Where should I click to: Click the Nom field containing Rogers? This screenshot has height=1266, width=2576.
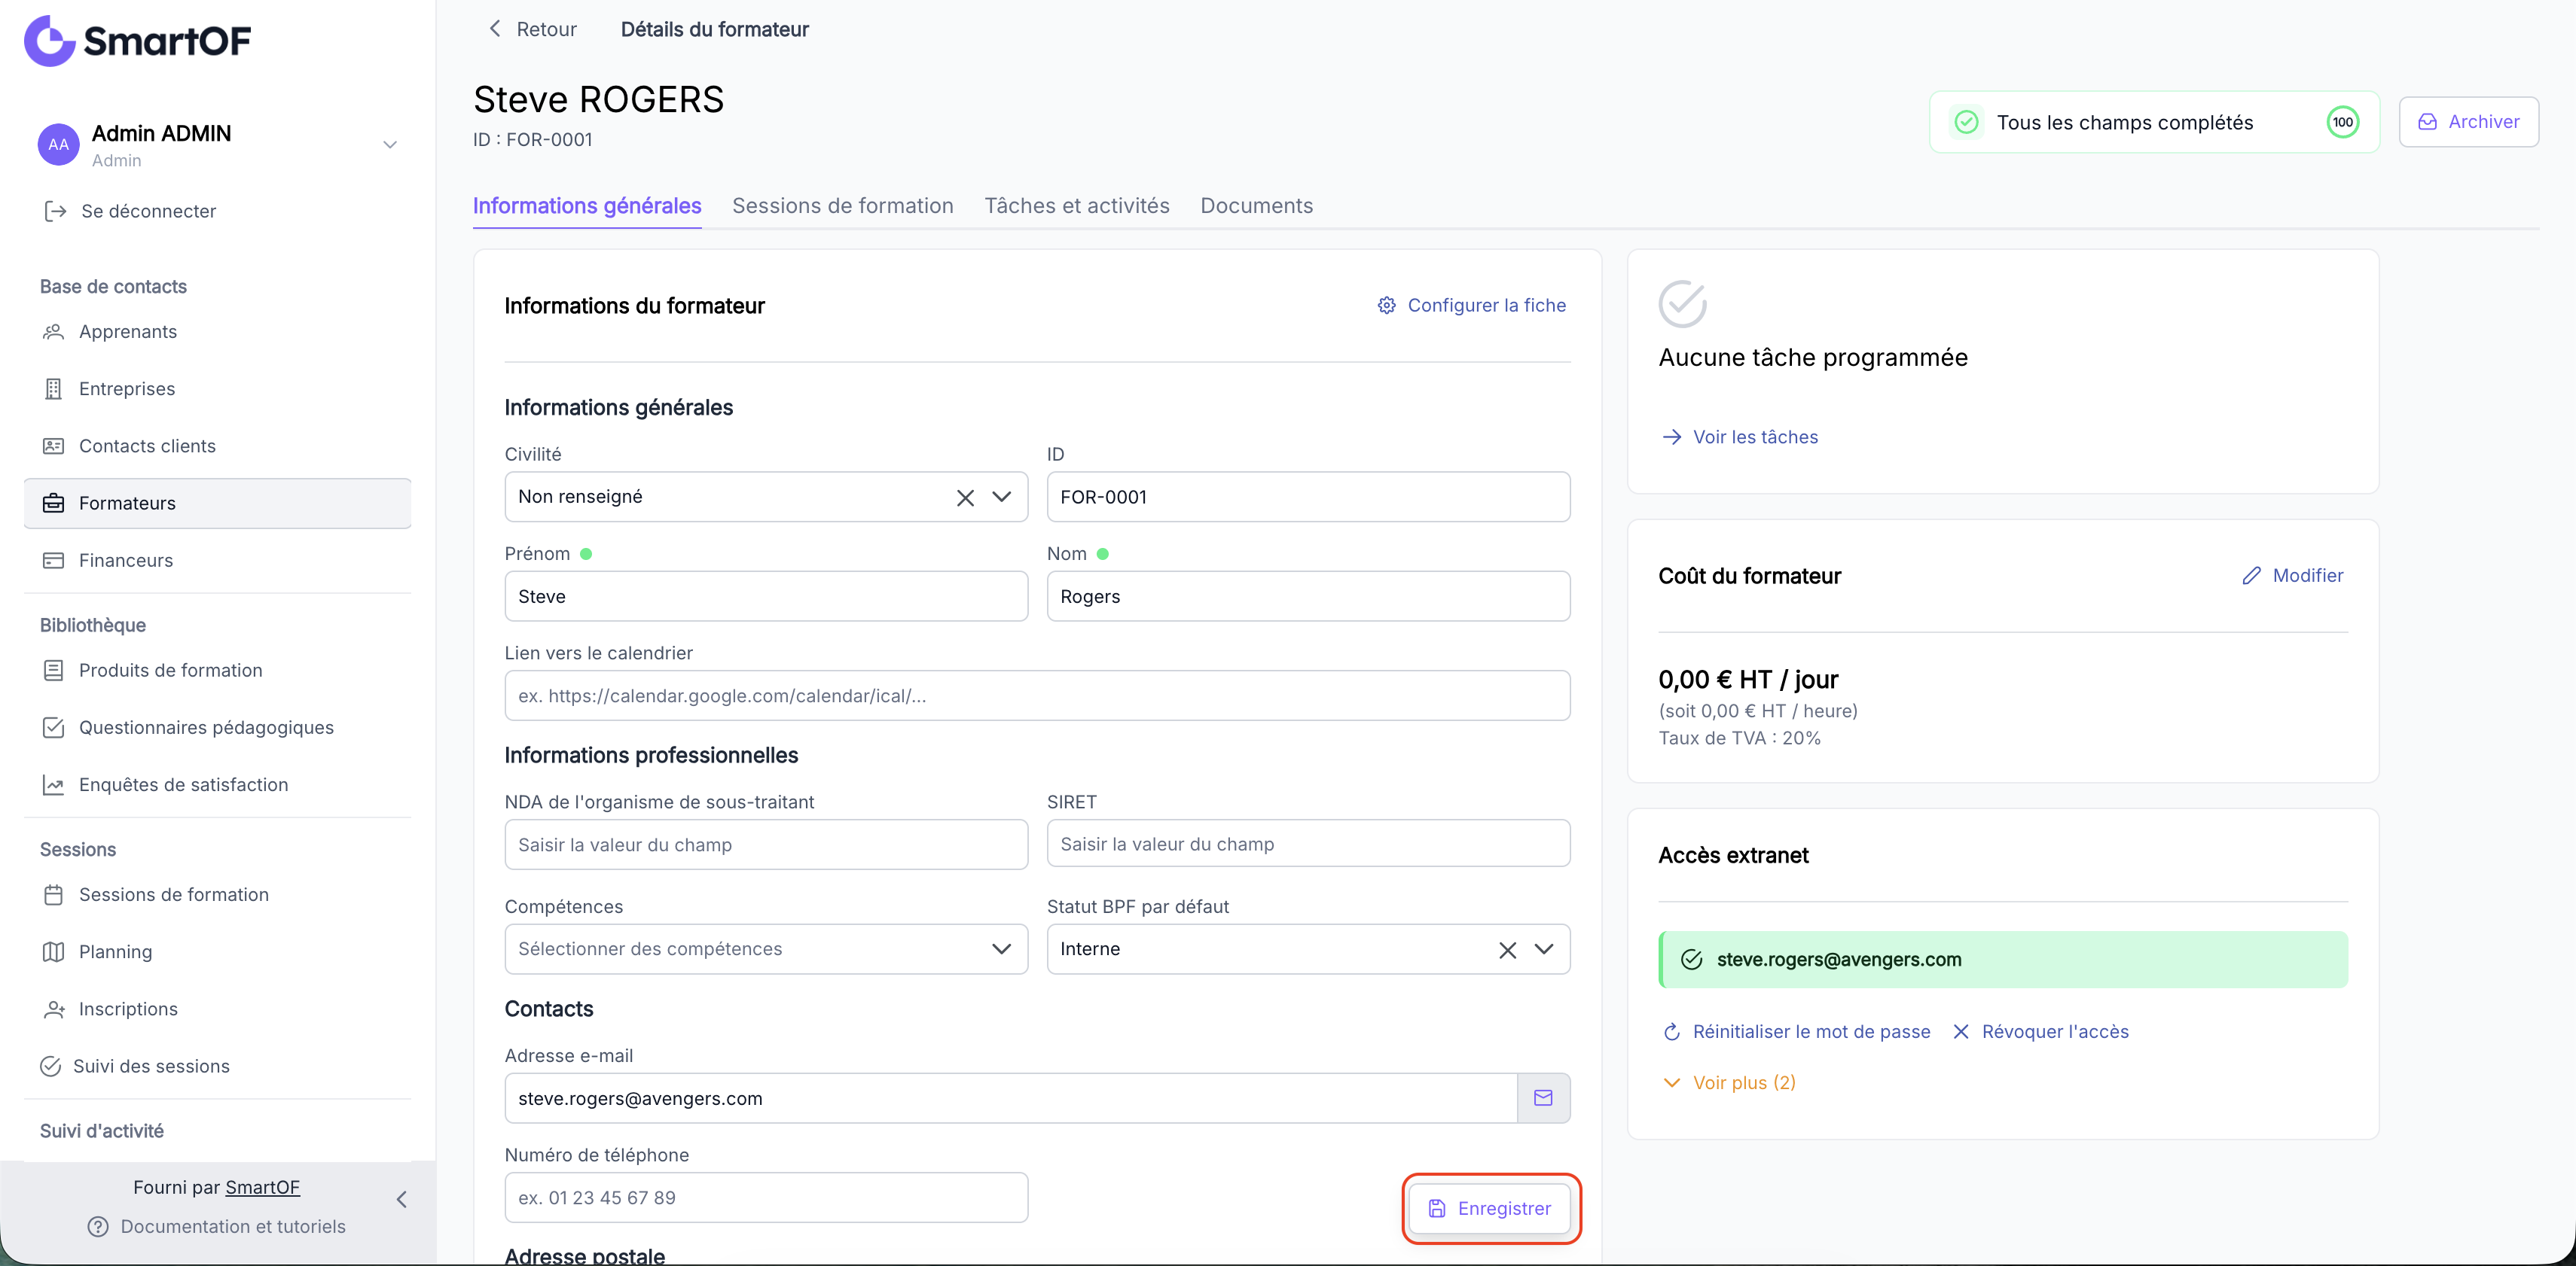pyautogui.click(x=1308, y=597)
